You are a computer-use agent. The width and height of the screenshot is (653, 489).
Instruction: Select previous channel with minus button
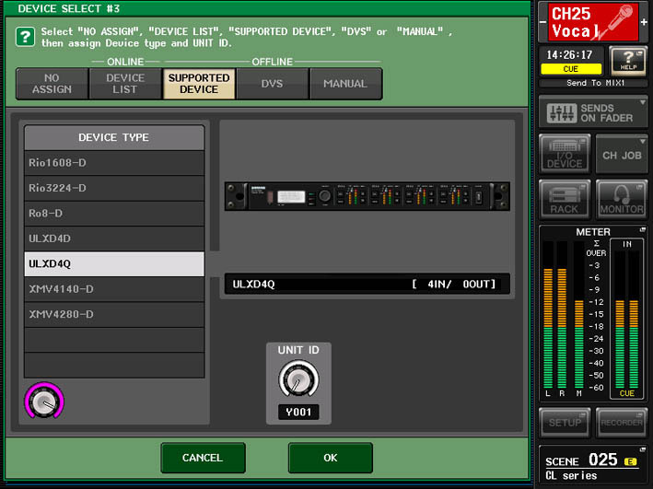tap(542, 22)
